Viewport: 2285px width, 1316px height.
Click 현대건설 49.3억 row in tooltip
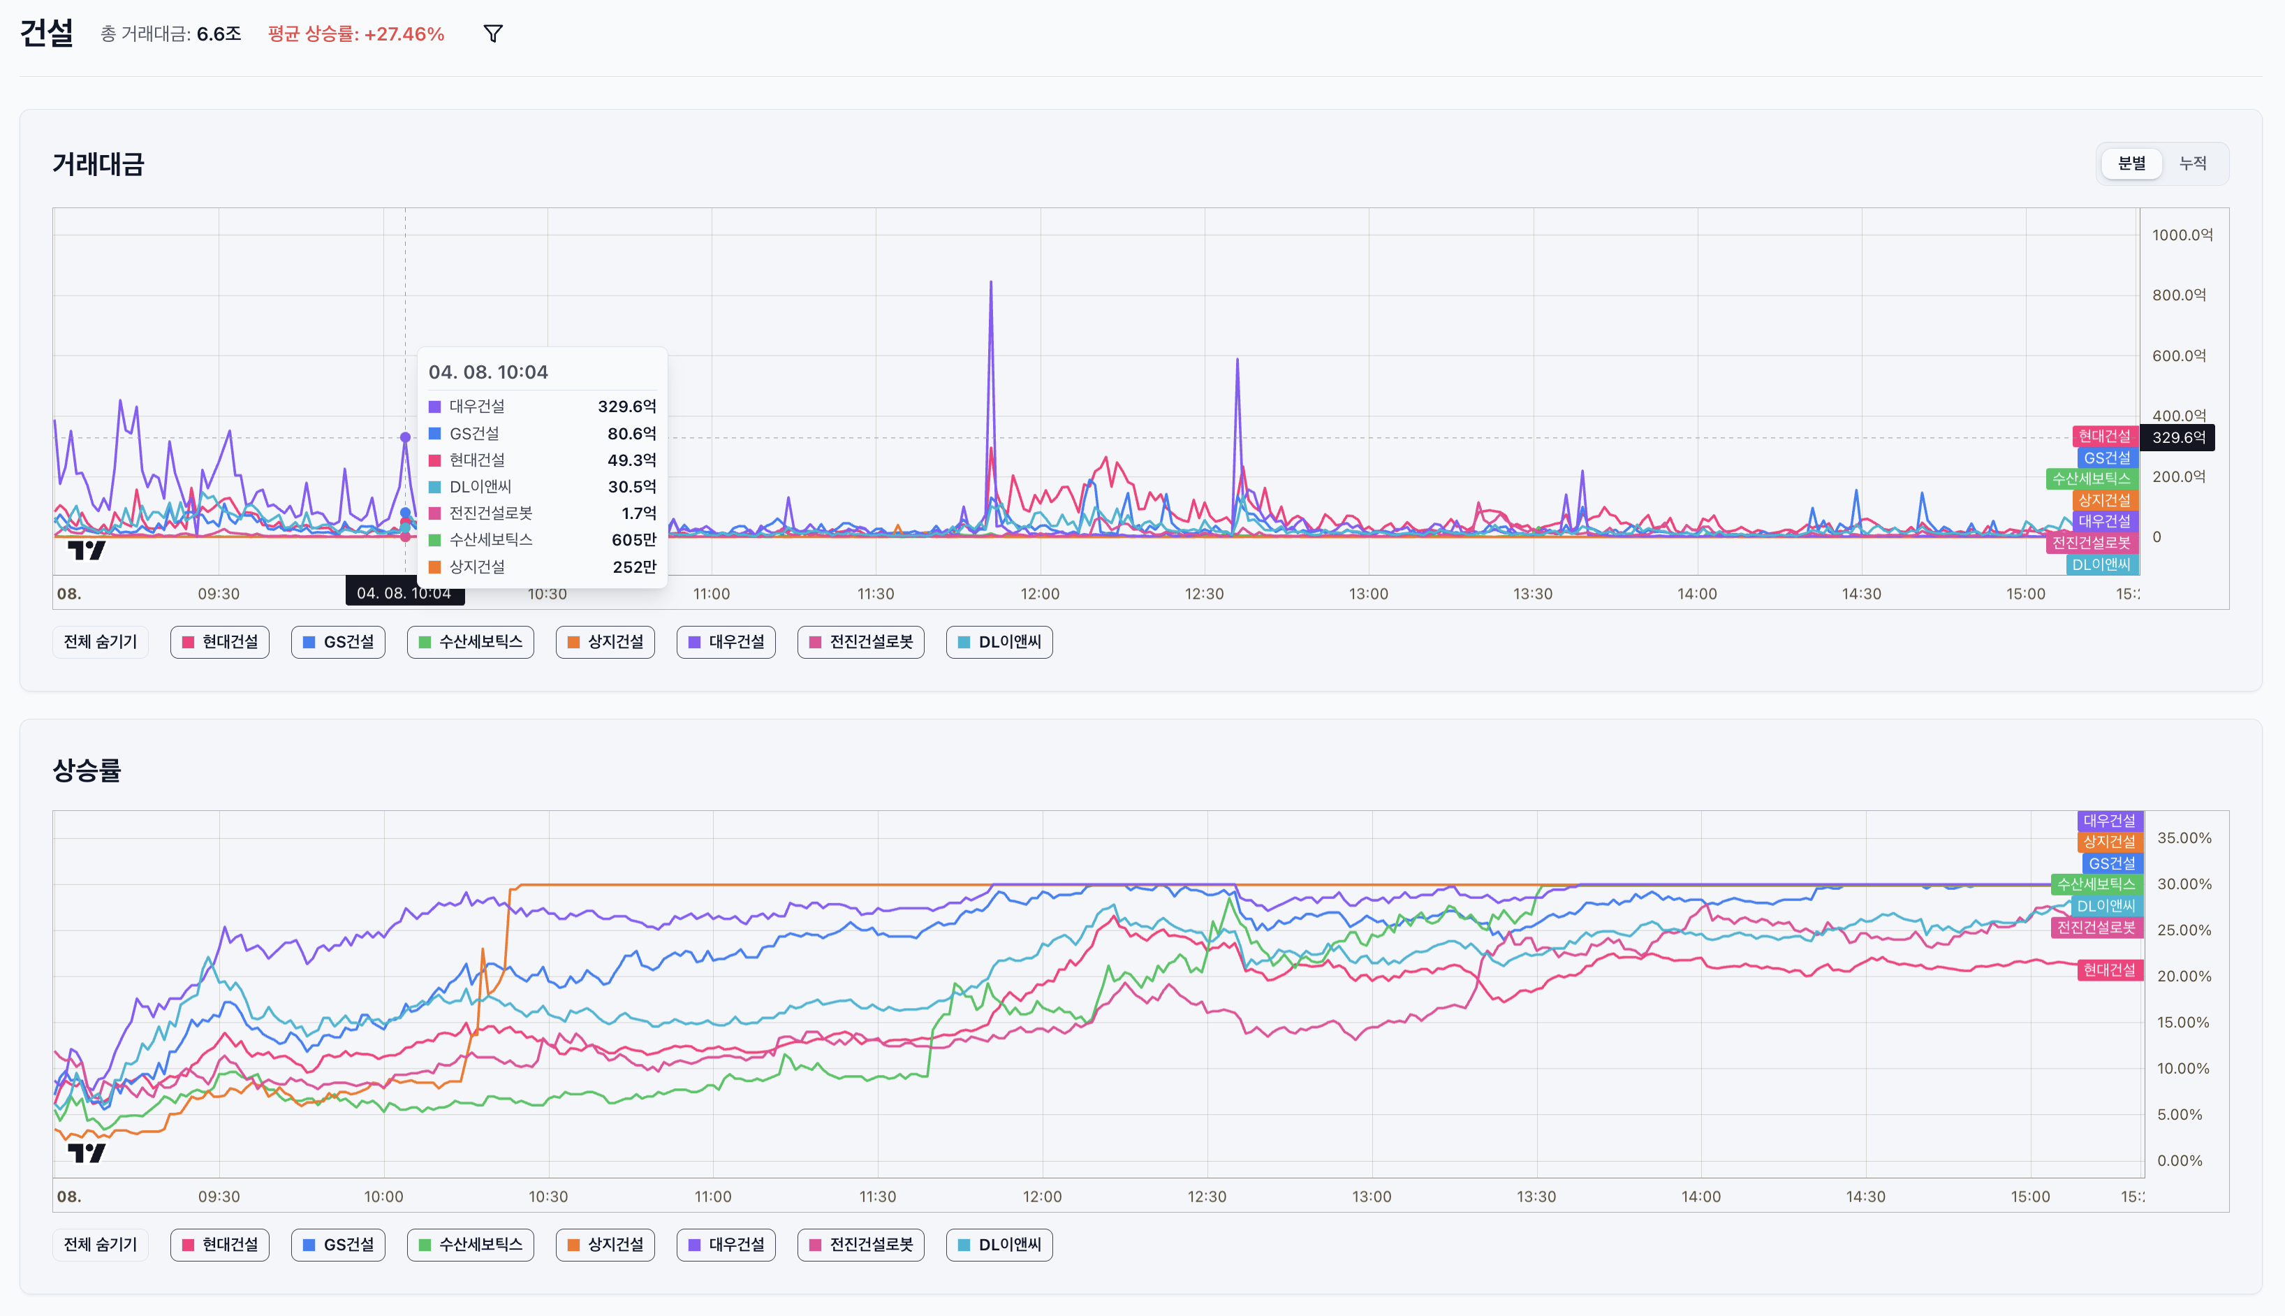(x=542, y=460)
